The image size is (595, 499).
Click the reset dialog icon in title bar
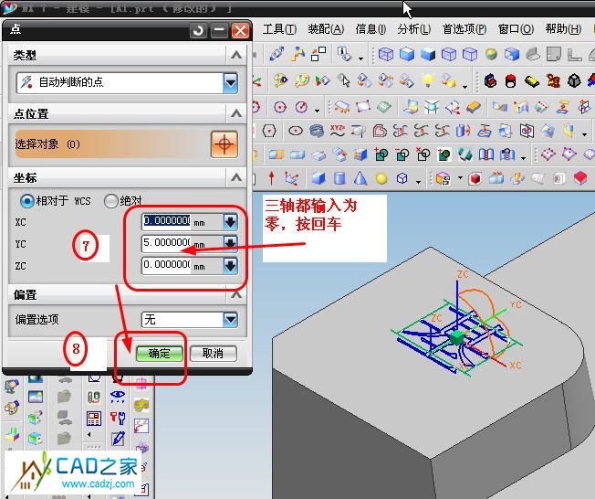point(199,31)
